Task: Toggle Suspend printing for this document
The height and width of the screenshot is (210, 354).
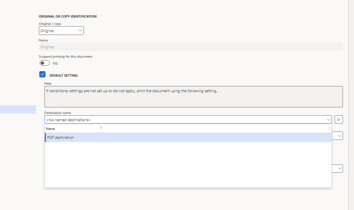Action: [x=45, y=63]
